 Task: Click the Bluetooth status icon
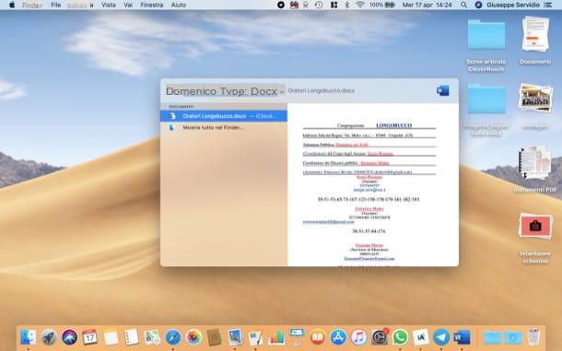(346, 5)
